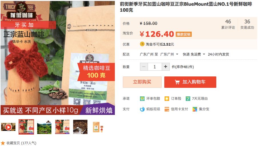Click the 信用卡支付 credit card icon
Image resolution: width=258 pixels, height=146 pixels.
click(167, 109)
